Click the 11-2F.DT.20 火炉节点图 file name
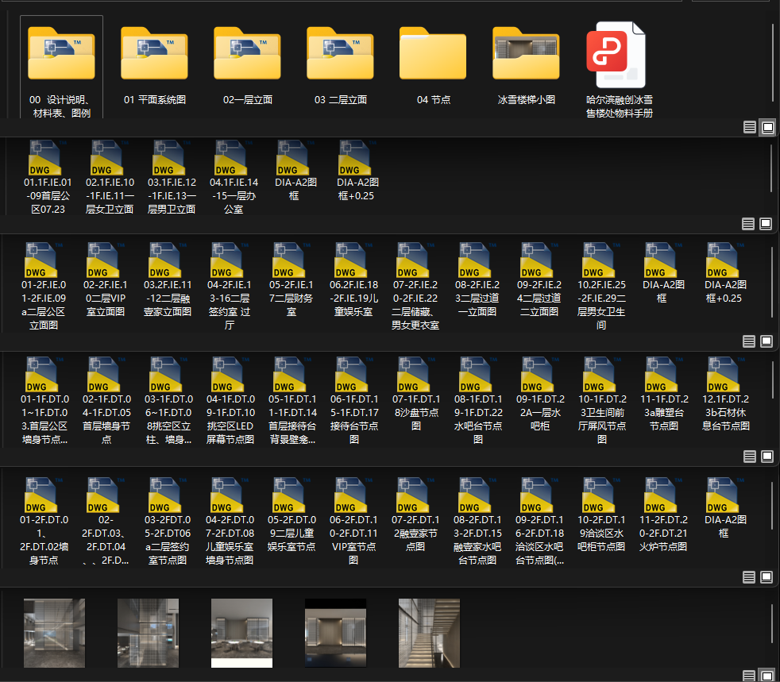This screenshot has height=682, width=780. pyautogui.click(x=663, y=534)
